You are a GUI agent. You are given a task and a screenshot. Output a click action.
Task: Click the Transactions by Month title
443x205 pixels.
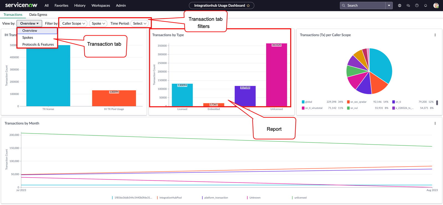click(22, 123)
